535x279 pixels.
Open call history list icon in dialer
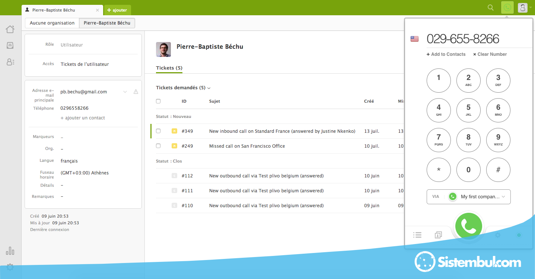click(417, 235)
